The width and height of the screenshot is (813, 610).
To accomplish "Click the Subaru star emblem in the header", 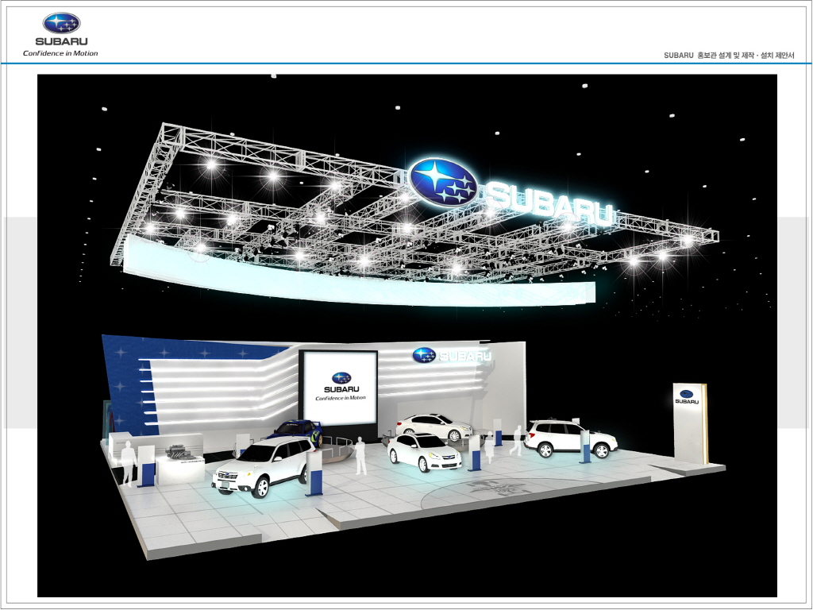I will click(x=61, y=23).
